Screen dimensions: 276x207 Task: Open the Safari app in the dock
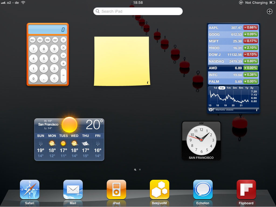tap(30, 189)
